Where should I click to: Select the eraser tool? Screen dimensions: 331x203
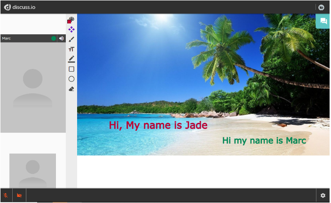(x=71, y=89)
